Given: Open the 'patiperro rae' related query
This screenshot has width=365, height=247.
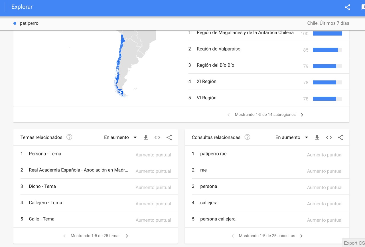Looking at the screenshot, I should 213,154.
